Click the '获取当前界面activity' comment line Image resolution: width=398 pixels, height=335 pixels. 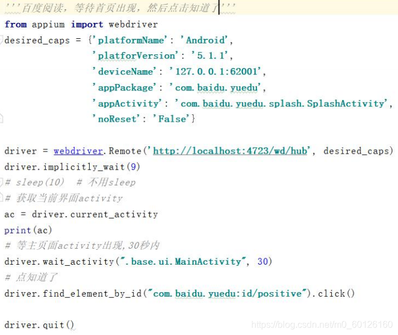point(63,198)
